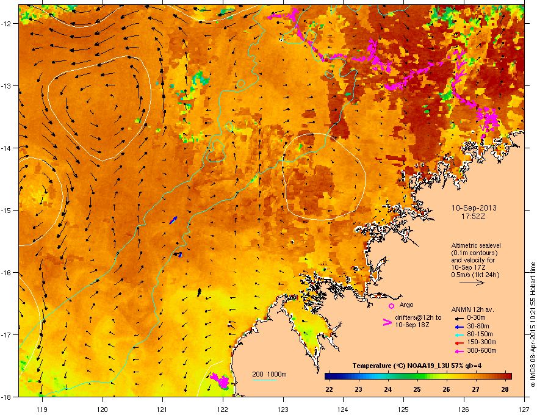The image size is (537, 415).
Task: Click the red 150-300m arrow legend icon
Action: pyautogui.click(x=460, y=343)
